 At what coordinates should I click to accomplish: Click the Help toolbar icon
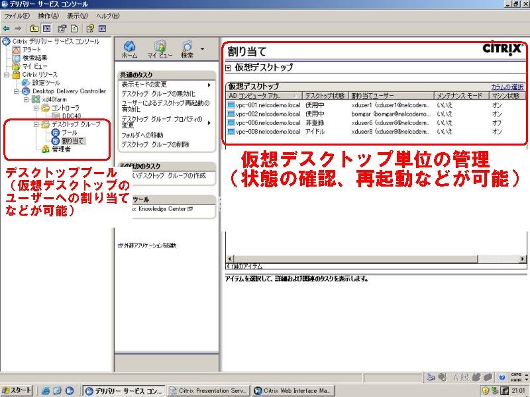(90, 28)
